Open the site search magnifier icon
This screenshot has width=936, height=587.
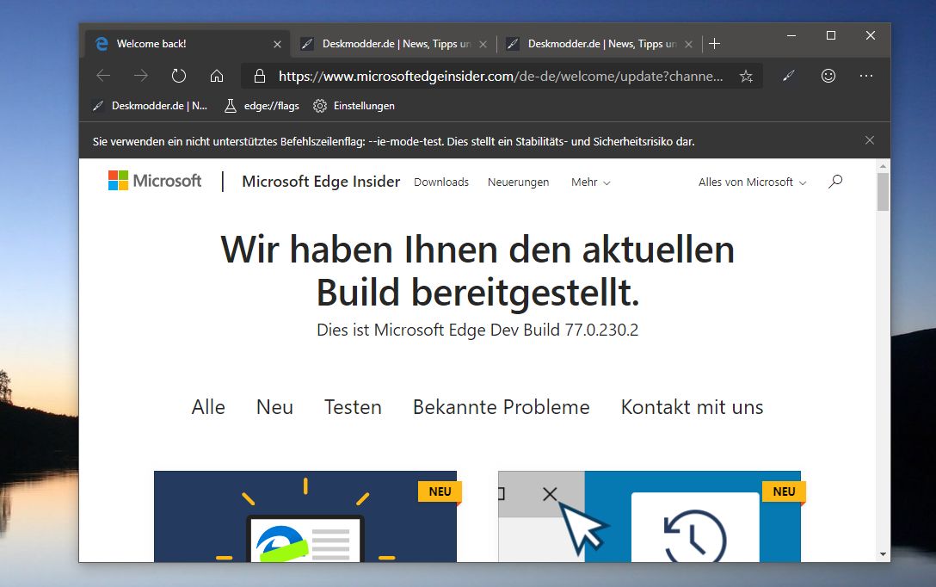click(x=835, y=182)
